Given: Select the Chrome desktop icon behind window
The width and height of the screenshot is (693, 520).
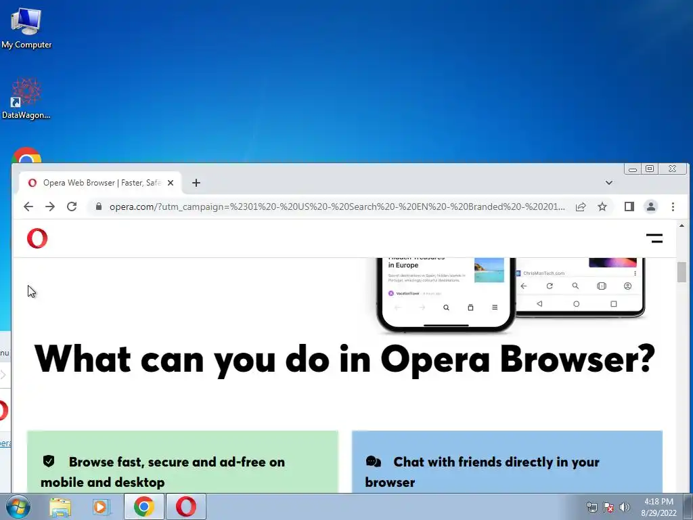Looking at the screenshot, I should pyautogui.click(x=26, y=155).
